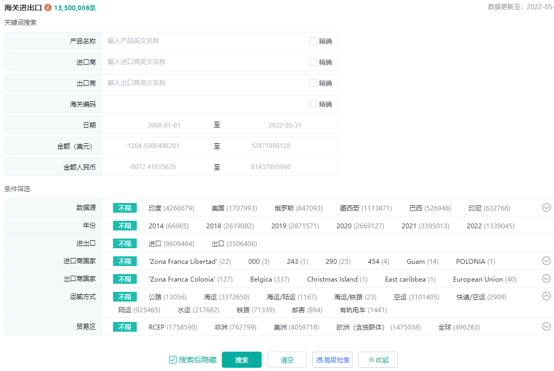
Task: Enable 精确 checkbox for 产品名称
Action: click(313, 41)
